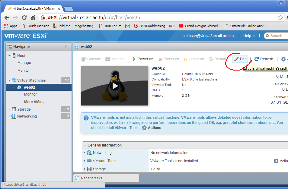Image resolution: width=288 pixels, height=189 pixels.
Task: Click the Storage count badge 1
Action: (66, 109)
